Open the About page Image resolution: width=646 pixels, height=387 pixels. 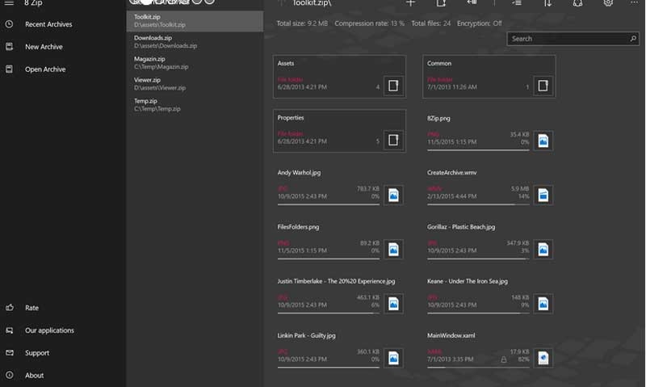[34, 376]
